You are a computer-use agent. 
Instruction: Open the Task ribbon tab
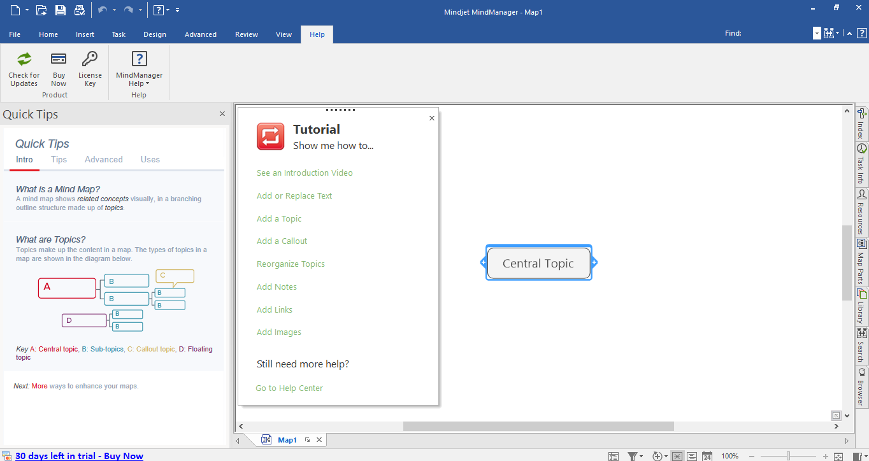click(118, 34)
